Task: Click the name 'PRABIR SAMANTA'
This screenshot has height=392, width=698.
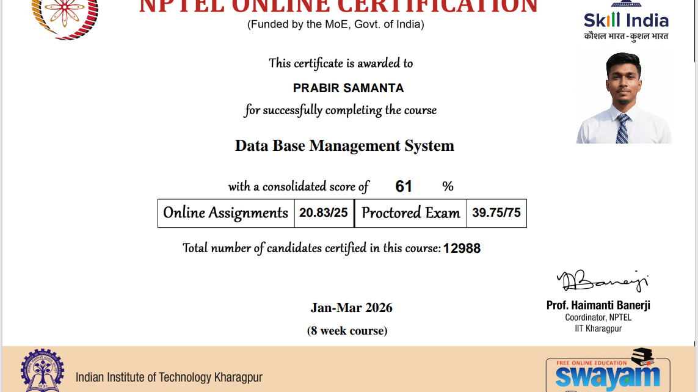Action: (348, 88)
